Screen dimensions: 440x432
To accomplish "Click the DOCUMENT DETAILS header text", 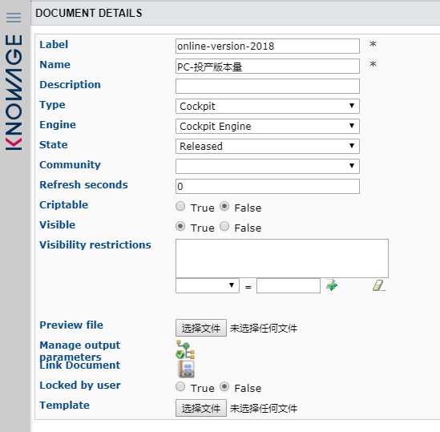I will [89, 13].
